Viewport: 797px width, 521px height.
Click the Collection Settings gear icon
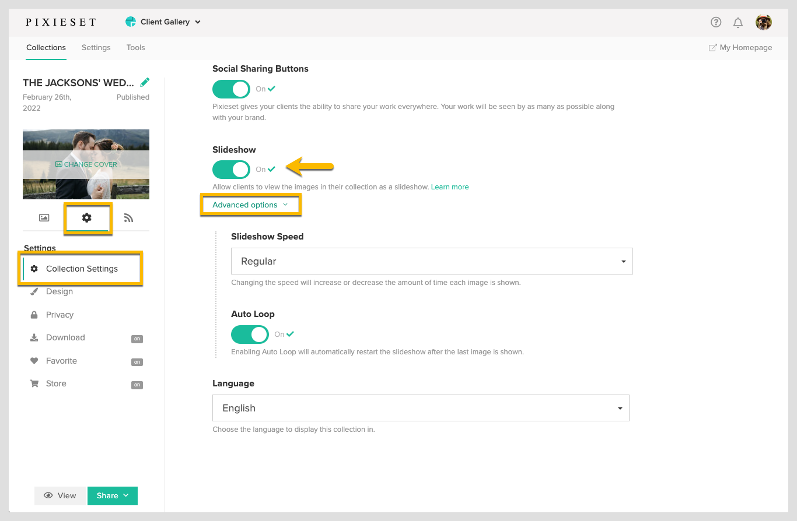pos(34,269)
